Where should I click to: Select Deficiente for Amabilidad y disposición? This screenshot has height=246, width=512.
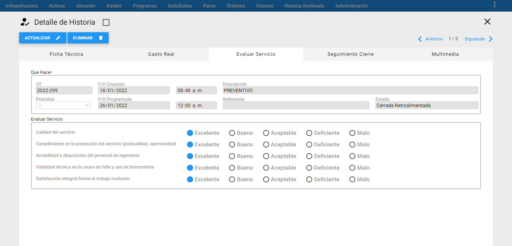[309, 156]
